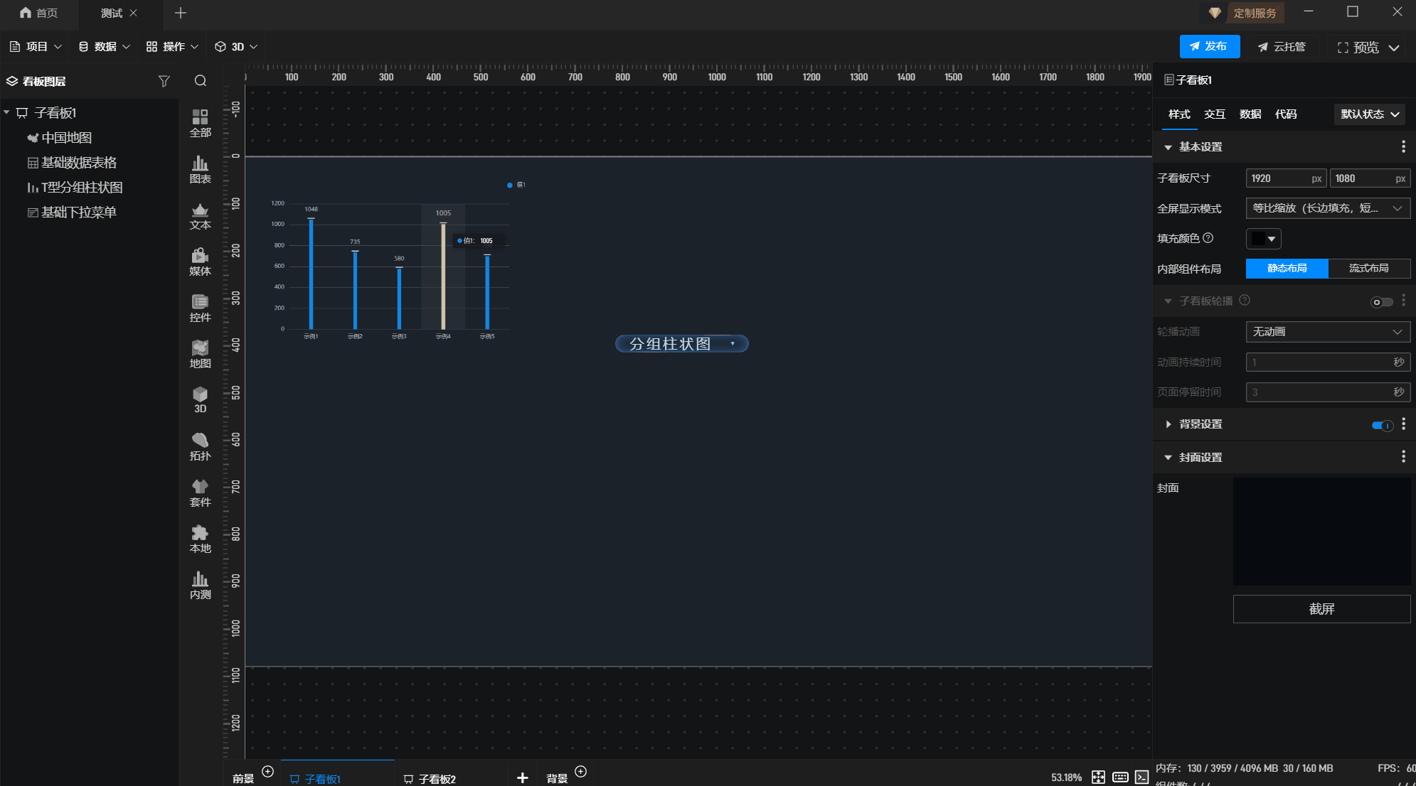Click the layer filter funnel icon
The width and height of the screenshot is (1416, 786).
tap(164, 81)
